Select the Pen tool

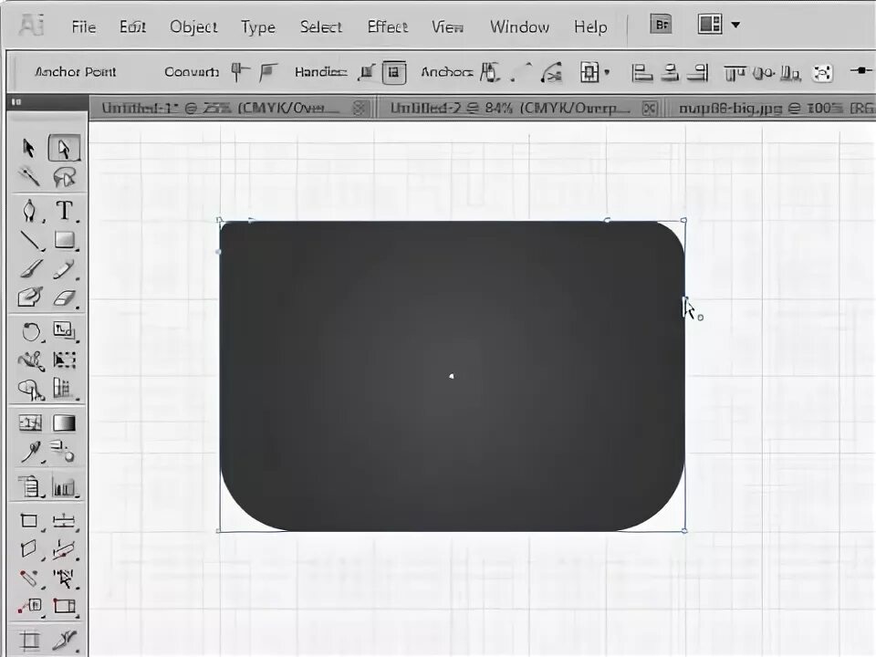pyautogui.click(x=30, y=211)
